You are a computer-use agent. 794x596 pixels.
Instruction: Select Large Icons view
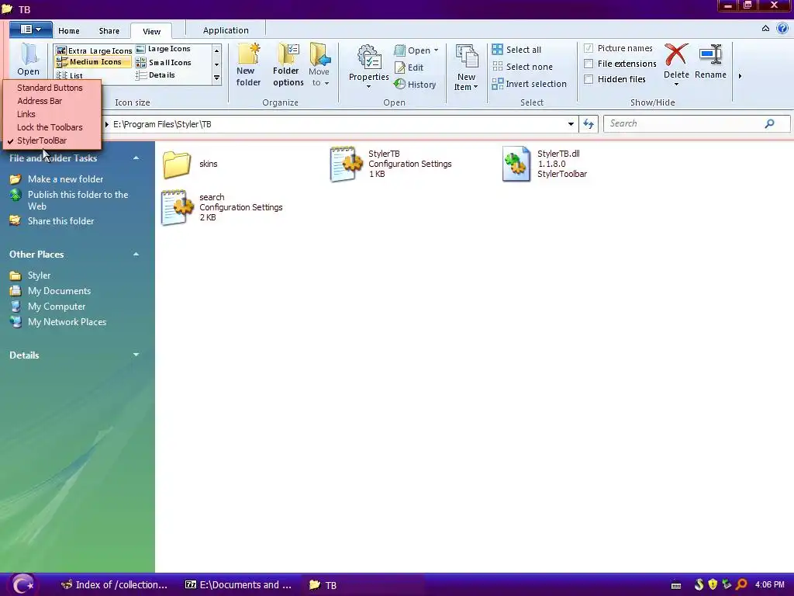coord(163,49)
